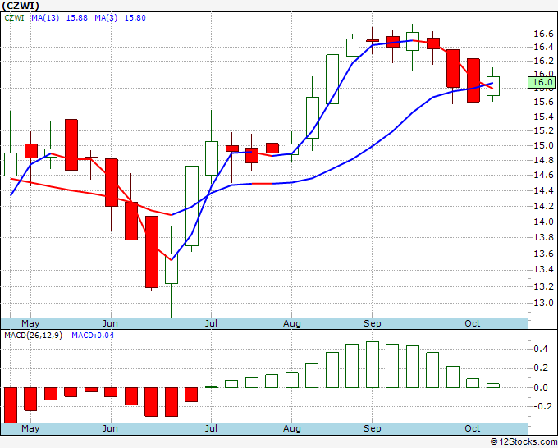Click the MACD(26,12,9) indicator label
Screen dimensions: 558x448
click(33, 336)
